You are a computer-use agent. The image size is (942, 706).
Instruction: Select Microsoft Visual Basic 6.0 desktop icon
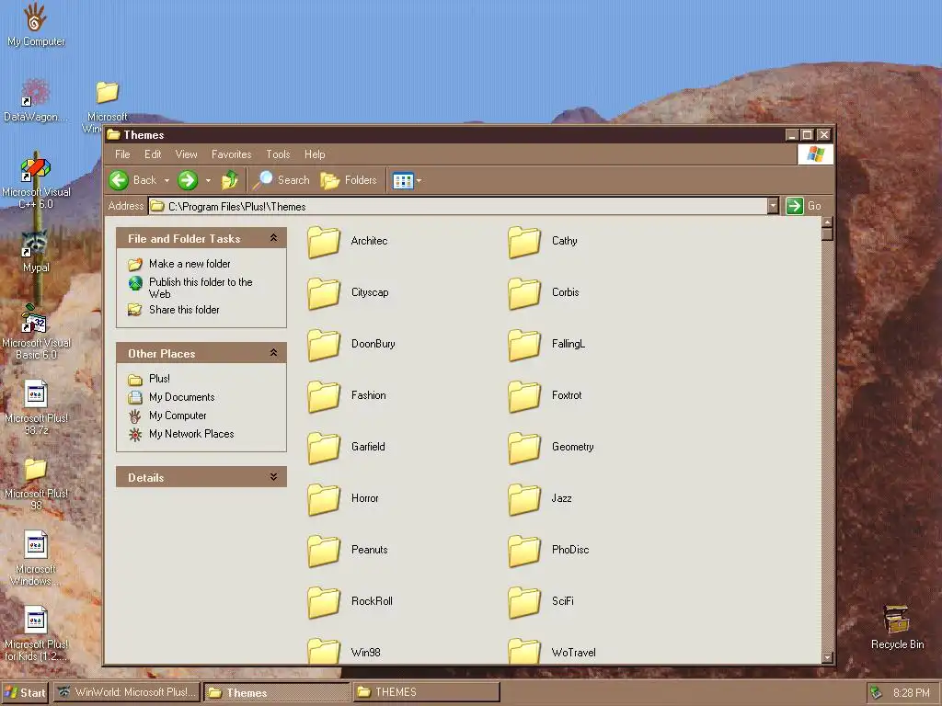pyautogui.click(x=36, y=331)
